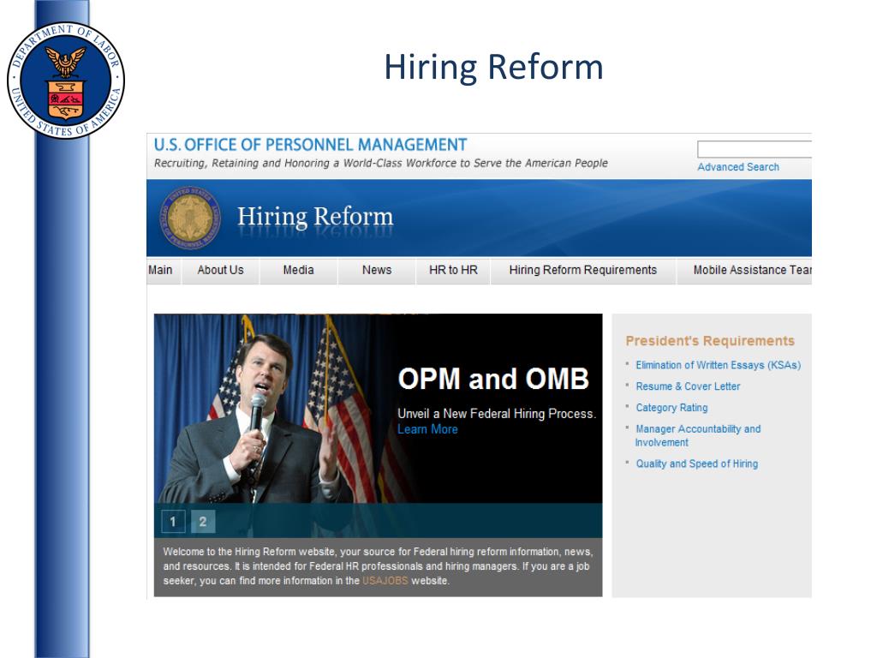The width and height of the screenshot is (877, 658).
Task: Open Resume & Cover Letter link
Action: [x=688, y=386]
